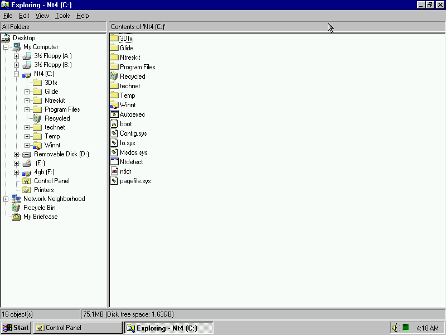Click the My Briefcase icon in tree
Viewport: 446px width, 335px height.
tap(16, 217)
